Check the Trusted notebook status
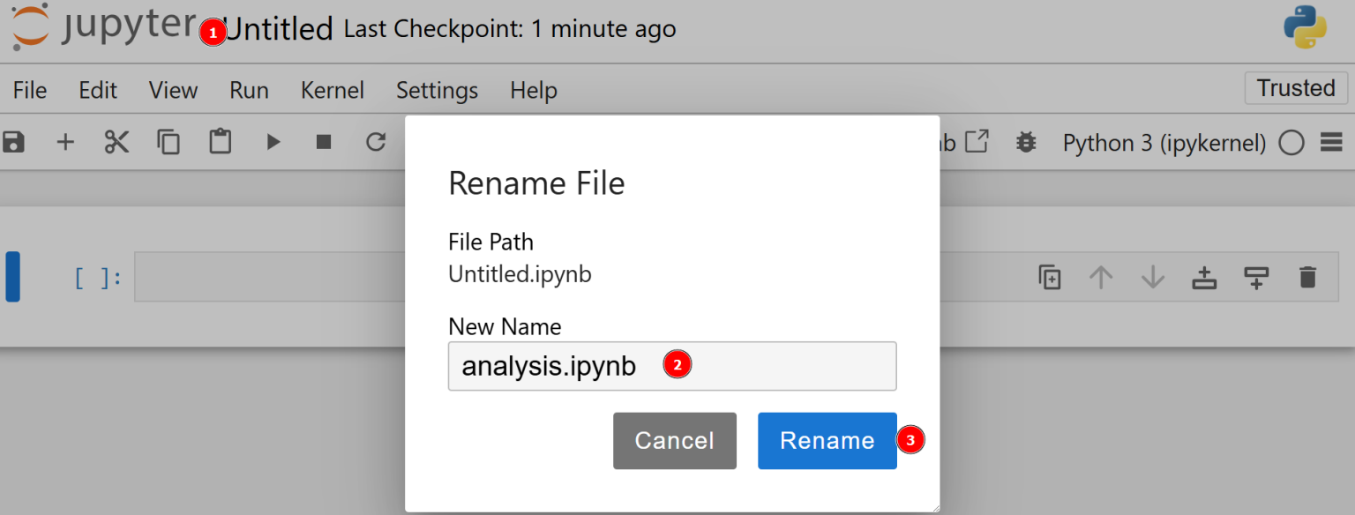This screenshot has width=1355, height=515. pyautogui.click(x=1295, y=87)
